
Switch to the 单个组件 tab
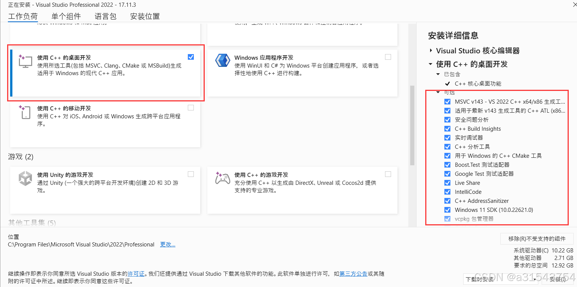coord(66,17)
